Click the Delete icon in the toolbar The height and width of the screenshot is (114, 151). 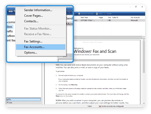(x=105, y=14)
